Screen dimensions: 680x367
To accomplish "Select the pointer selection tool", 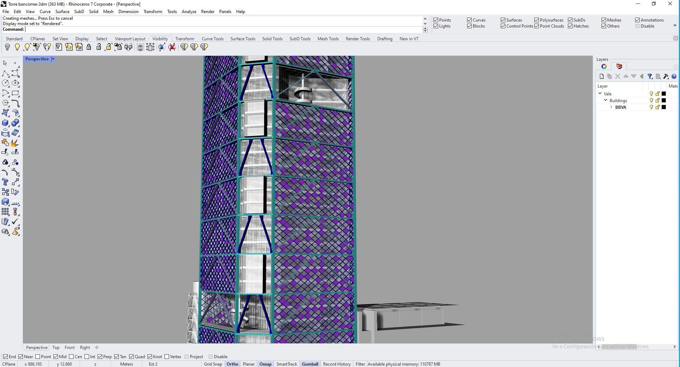I will click(5, 63).
